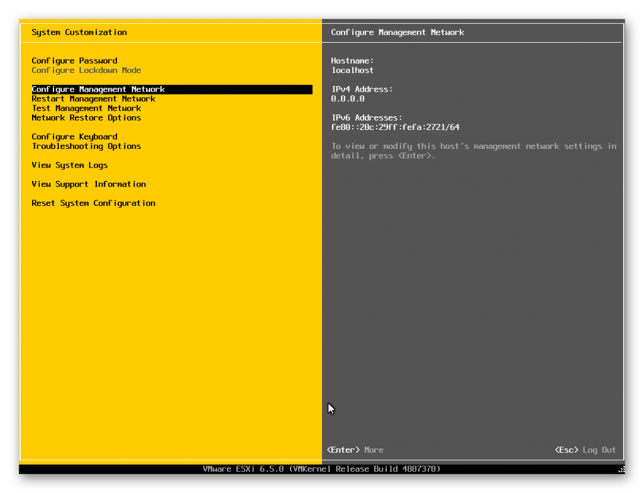Click the <Esc> Log Out hint
Screen dimensions: 644x493
tap(586, 450)
